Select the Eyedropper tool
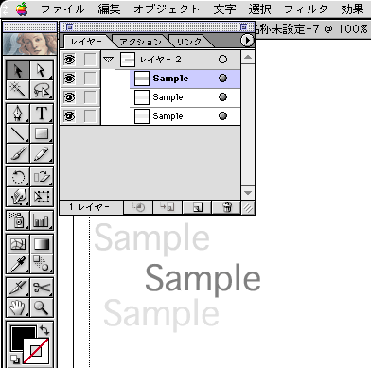 (x=18, y=264)
